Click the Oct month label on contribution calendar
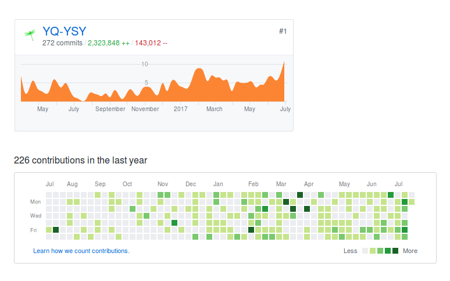Viewport: 450px width, 281px height. [127, 184]
